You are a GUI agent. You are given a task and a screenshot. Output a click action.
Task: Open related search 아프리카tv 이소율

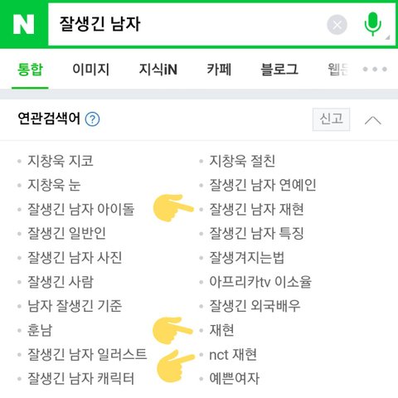point(260,282)
